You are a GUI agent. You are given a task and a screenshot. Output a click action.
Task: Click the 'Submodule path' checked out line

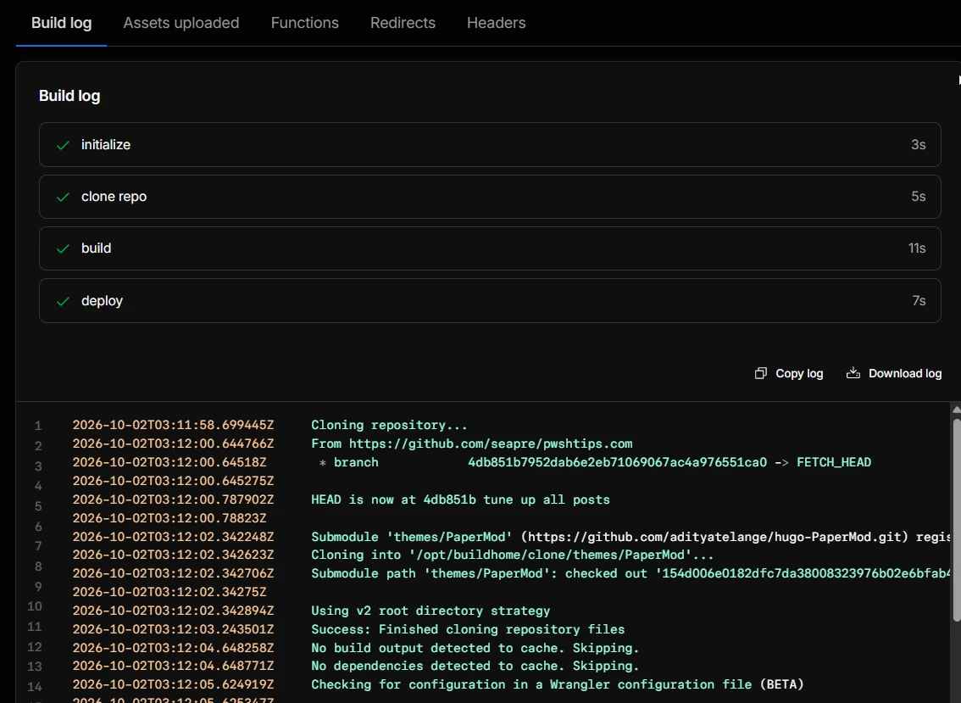point(630,573)
